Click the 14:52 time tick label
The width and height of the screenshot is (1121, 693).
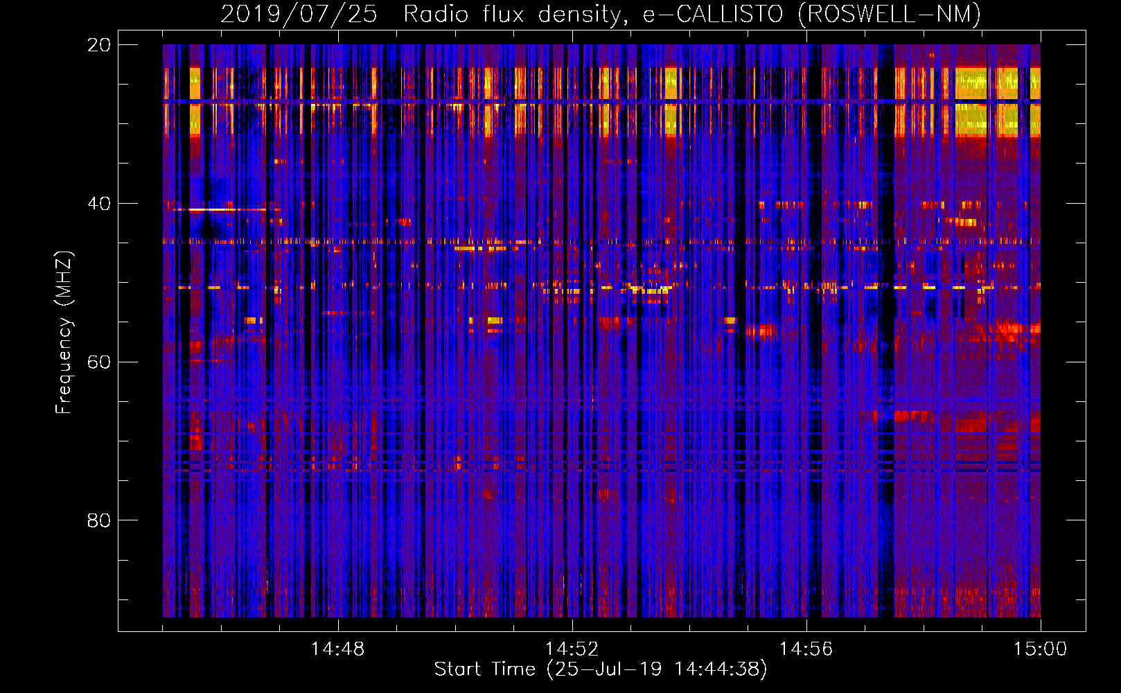point(572,649)
